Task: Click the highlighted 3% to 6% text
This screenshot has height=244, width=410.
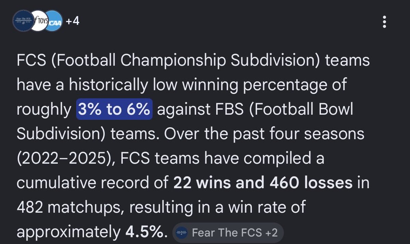Action: tap(114, 110)
